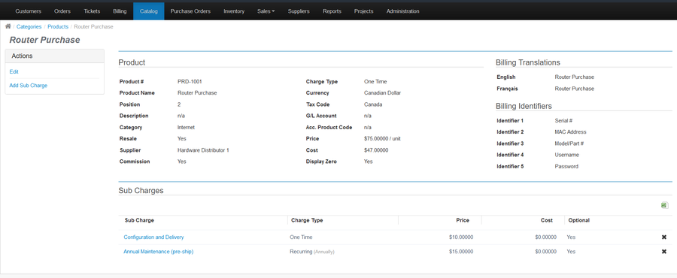Go to Inventory
The image size is (677, 278).
pos(234,11)
